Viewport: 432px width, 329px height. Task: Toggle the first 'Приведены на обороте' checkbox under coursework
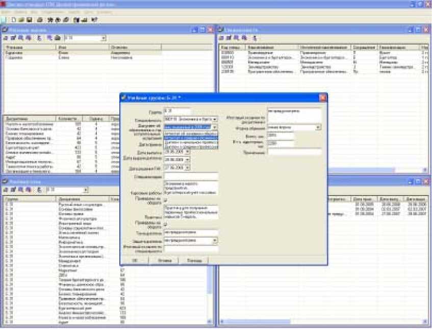tap(166, 201)
